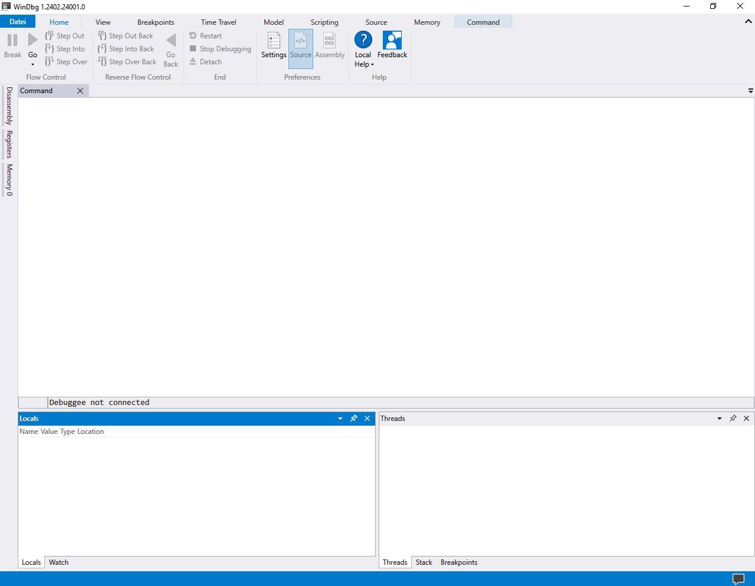Click the Go Back arrow icon
This screenshot has height=586, width=755.
[171, 40]
